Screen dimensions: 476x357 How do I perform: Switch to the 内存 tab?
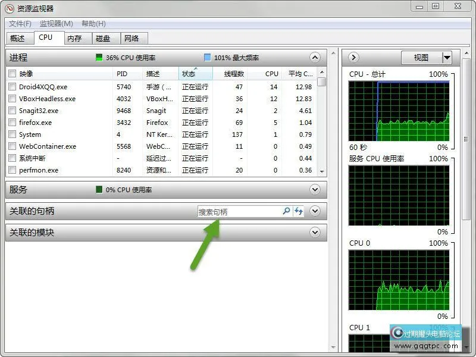pos(74,38)
